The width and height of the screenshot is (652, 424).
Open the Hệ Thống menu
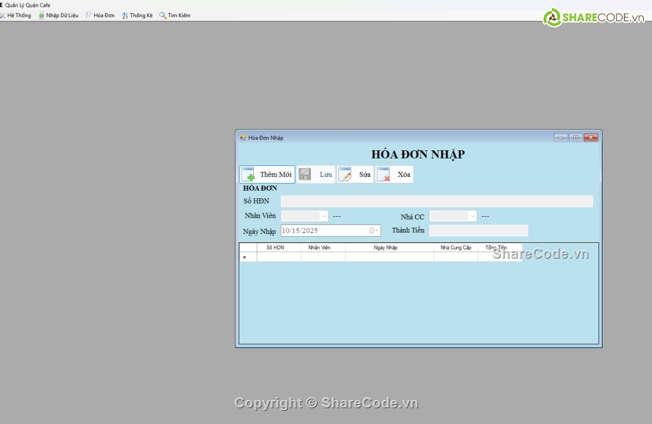16,15
